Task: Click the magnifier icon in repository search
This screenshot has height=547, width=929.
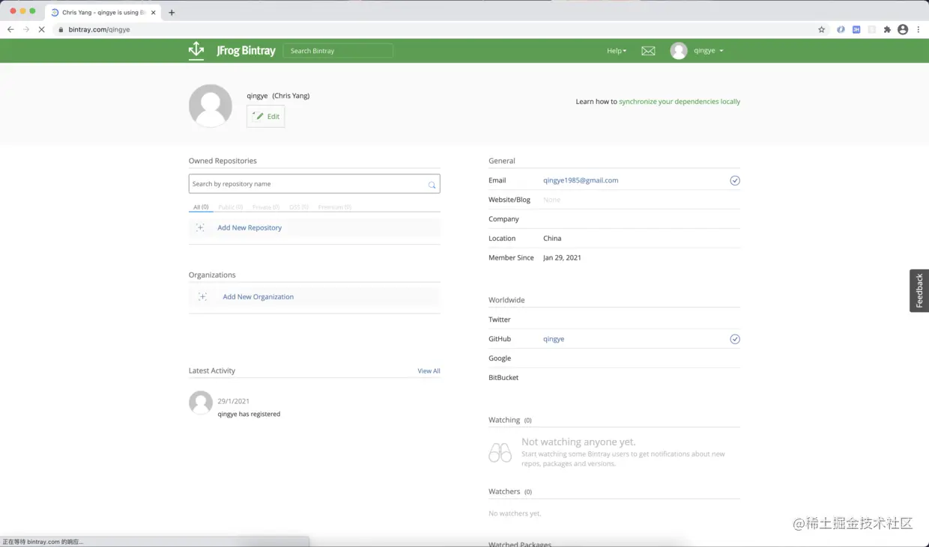Action: point(432,184)
